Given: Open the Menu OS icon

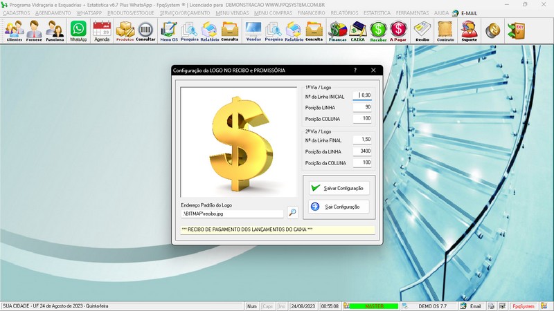Looking at the screenshot, I should pos(169,31).
